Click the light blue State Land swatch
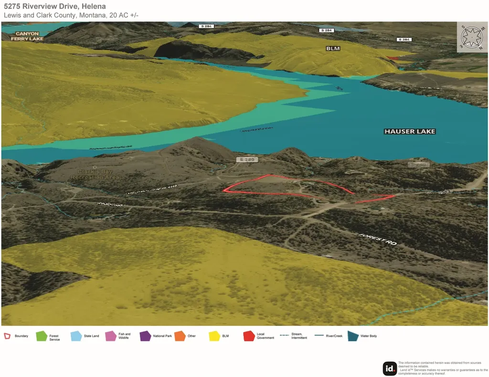This screenshot has width=489, height=377. click(76, 336)
